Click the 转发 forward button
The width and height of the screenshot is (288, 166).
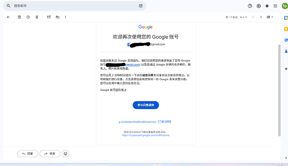pos(50,154)
